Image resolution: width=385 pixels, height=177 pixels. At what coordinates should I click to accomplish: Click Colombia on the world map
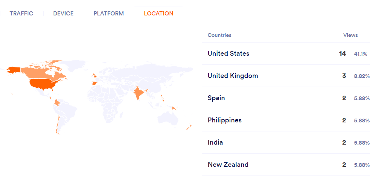[57, 102]
